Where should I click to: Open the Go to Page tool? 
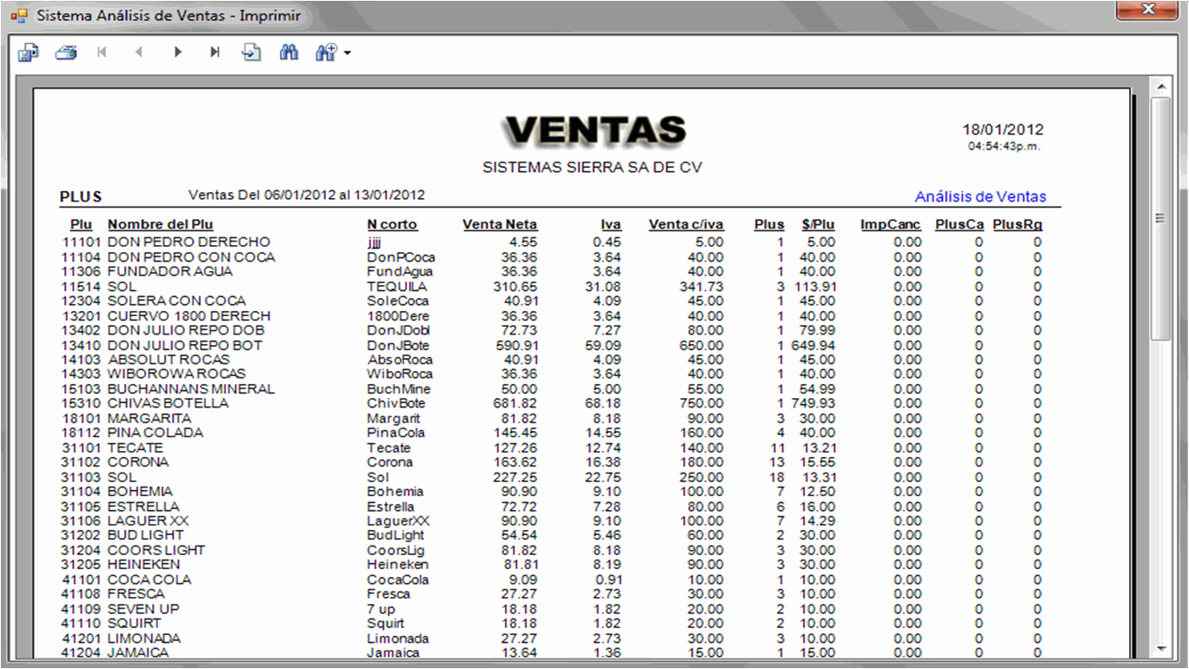[x=251, y=53]
